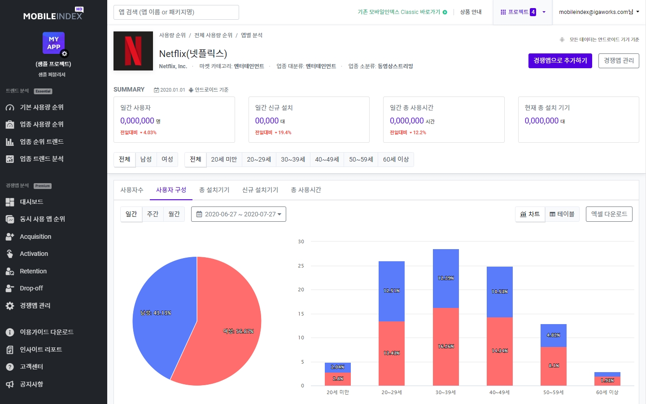Select the 여성 gender filter
This screenshot has height=404, width=646.
(167, 159)
